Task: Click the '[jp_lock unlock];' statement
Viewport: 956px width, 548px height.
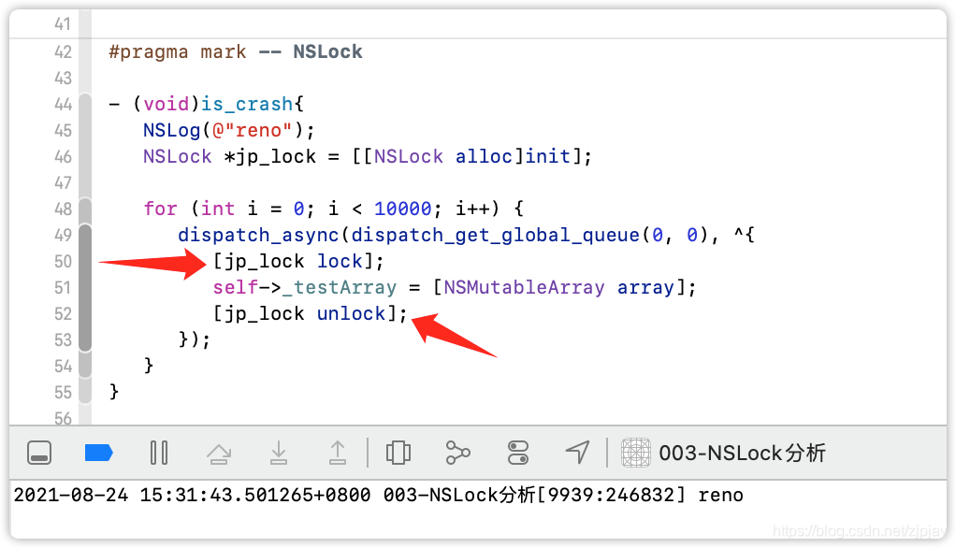Action: (x=310, y=314)
